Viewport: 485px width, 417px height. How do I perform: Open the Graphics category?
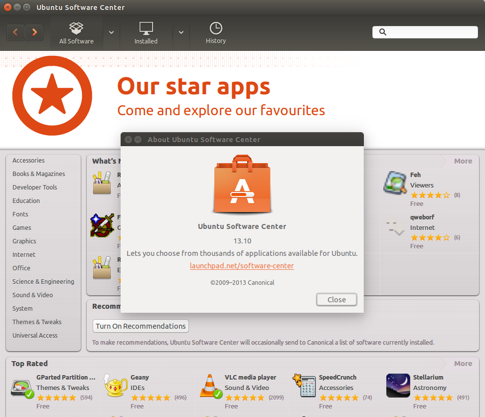coord(24,241)
